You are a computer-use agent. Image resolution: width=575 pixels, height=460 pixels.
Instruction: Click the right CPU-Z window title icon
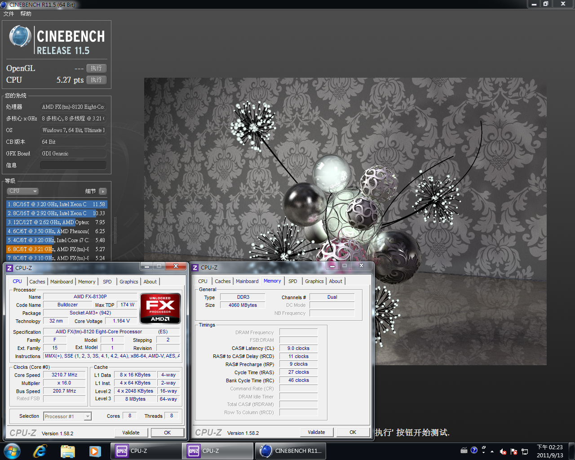pos(195,268)
